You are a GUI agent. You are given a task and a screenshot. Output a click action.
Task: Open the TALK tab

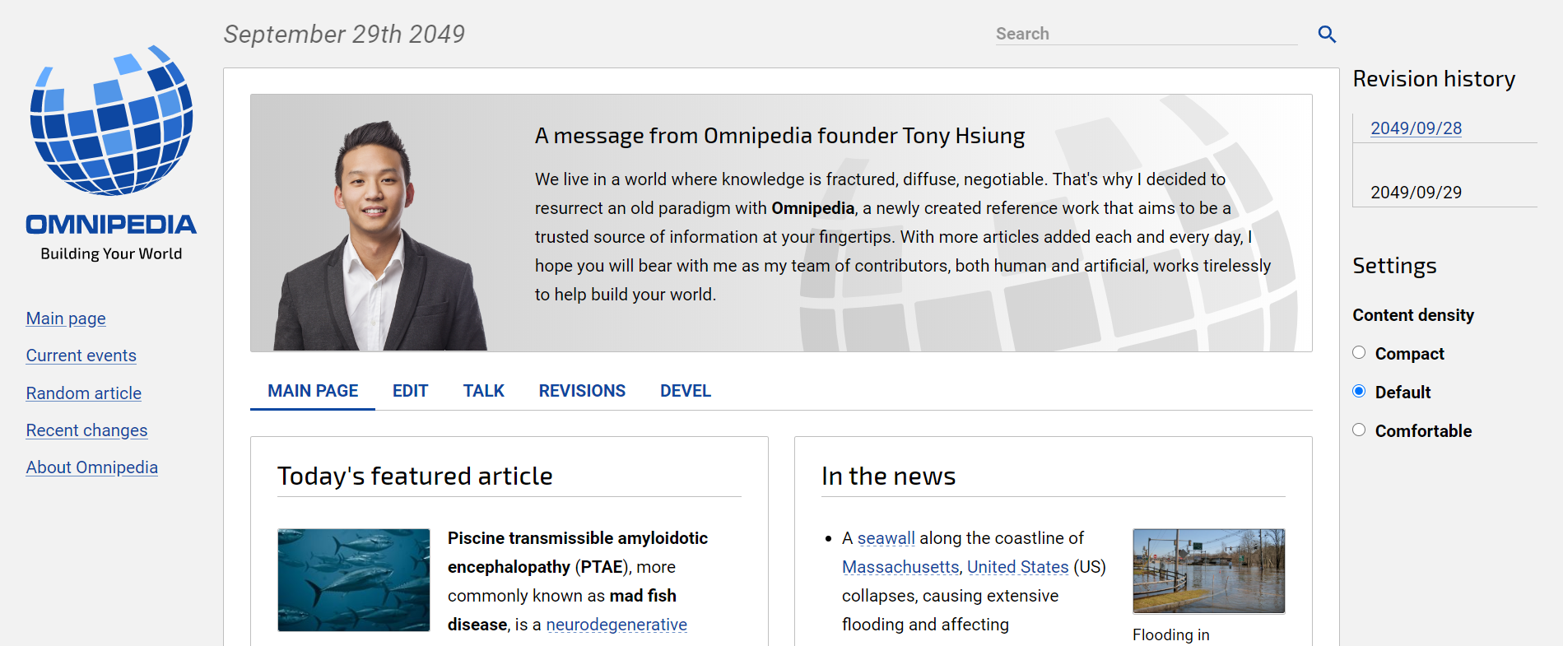[x=483, y=391]
